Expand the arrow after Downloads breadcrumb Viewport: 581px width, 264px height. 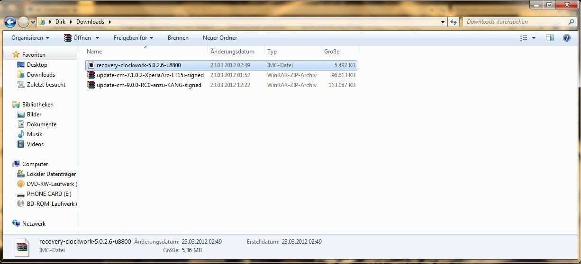tap(109, 22)
